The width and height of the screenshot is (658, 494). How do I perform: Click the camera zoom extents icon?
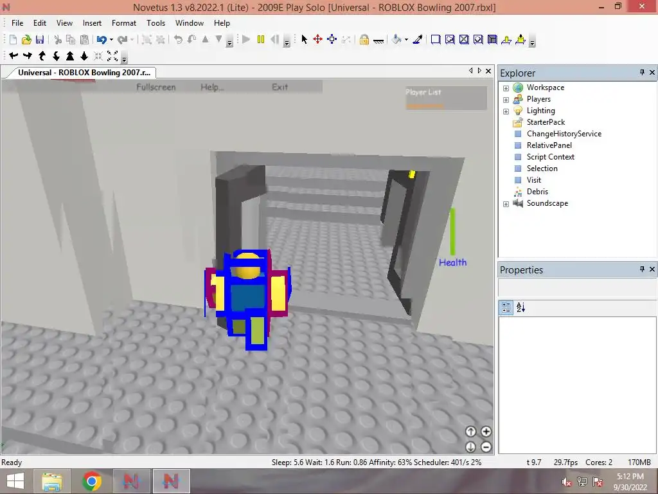click(x=112, y=55)
